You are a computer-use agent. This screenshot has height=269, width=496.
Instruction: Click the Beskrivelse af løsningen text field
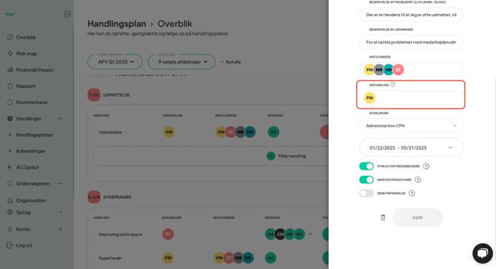point(411,42)
